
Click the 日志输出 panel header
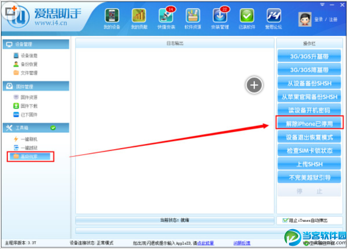[x=175, y=43]
